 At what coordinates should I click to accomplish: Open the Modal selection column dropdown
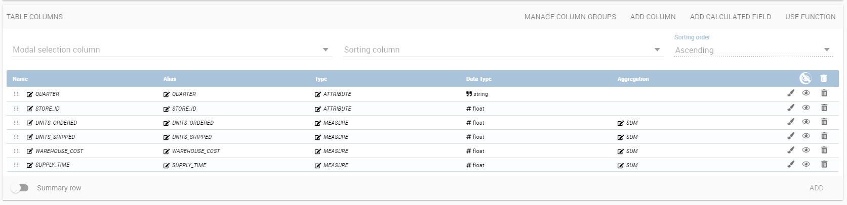pos(172,49)
